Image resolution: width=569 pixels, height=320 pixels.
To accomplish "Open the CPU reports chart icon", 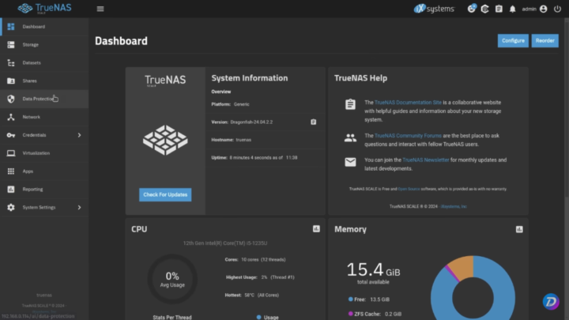I will (x=316, y=229).
